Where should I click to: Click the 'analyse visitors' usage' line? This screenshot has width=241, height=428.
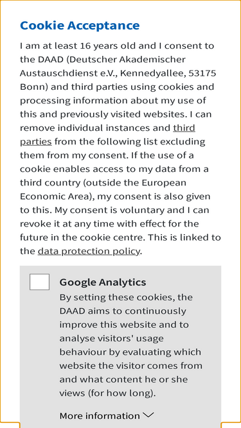tap(111, 338)
